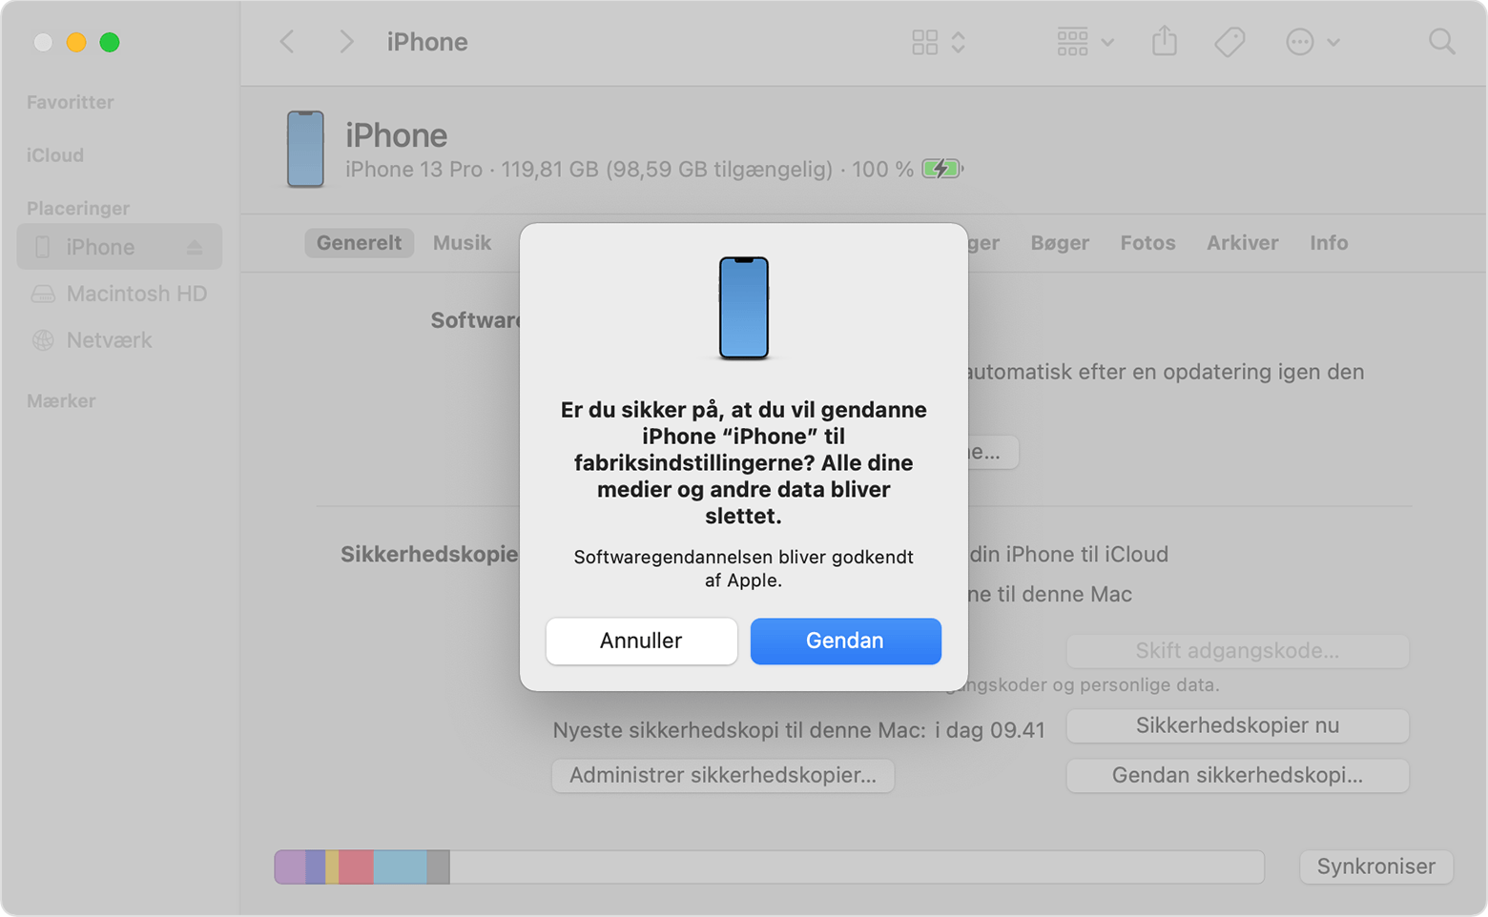Select the Bøger tab
The height and width of the screenshot is (917, 1488).
pyautogui.click(x=1059, y=243)
